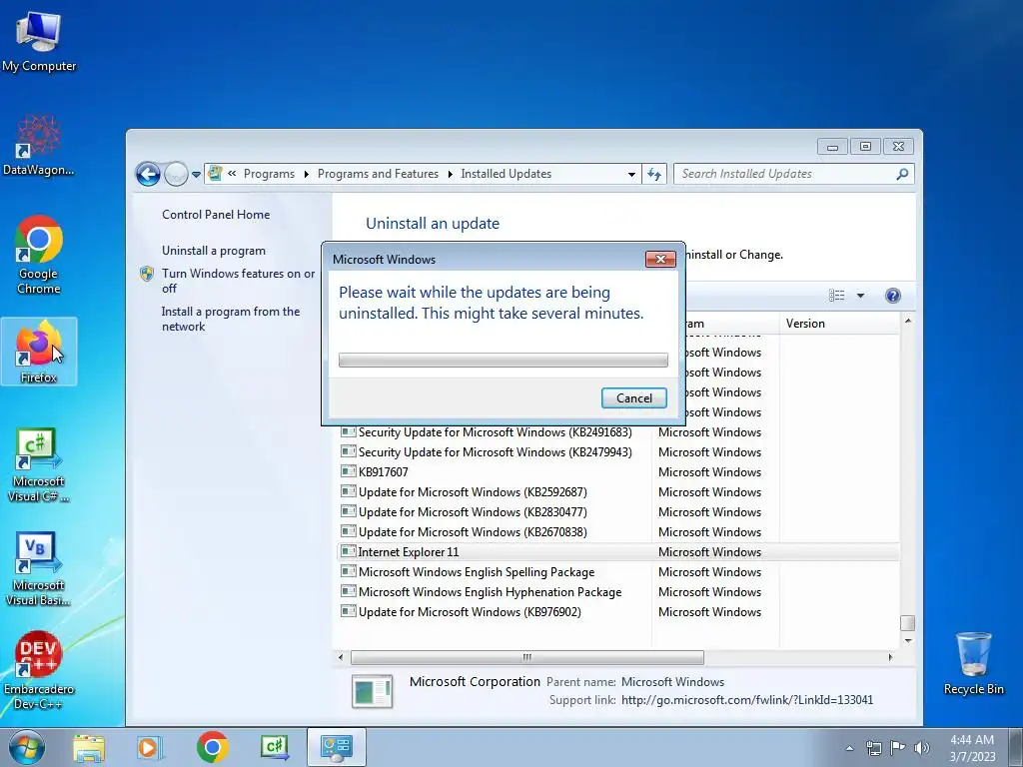Open recent pages dropdown beside navigation arrows

click(x=197, y=175)
